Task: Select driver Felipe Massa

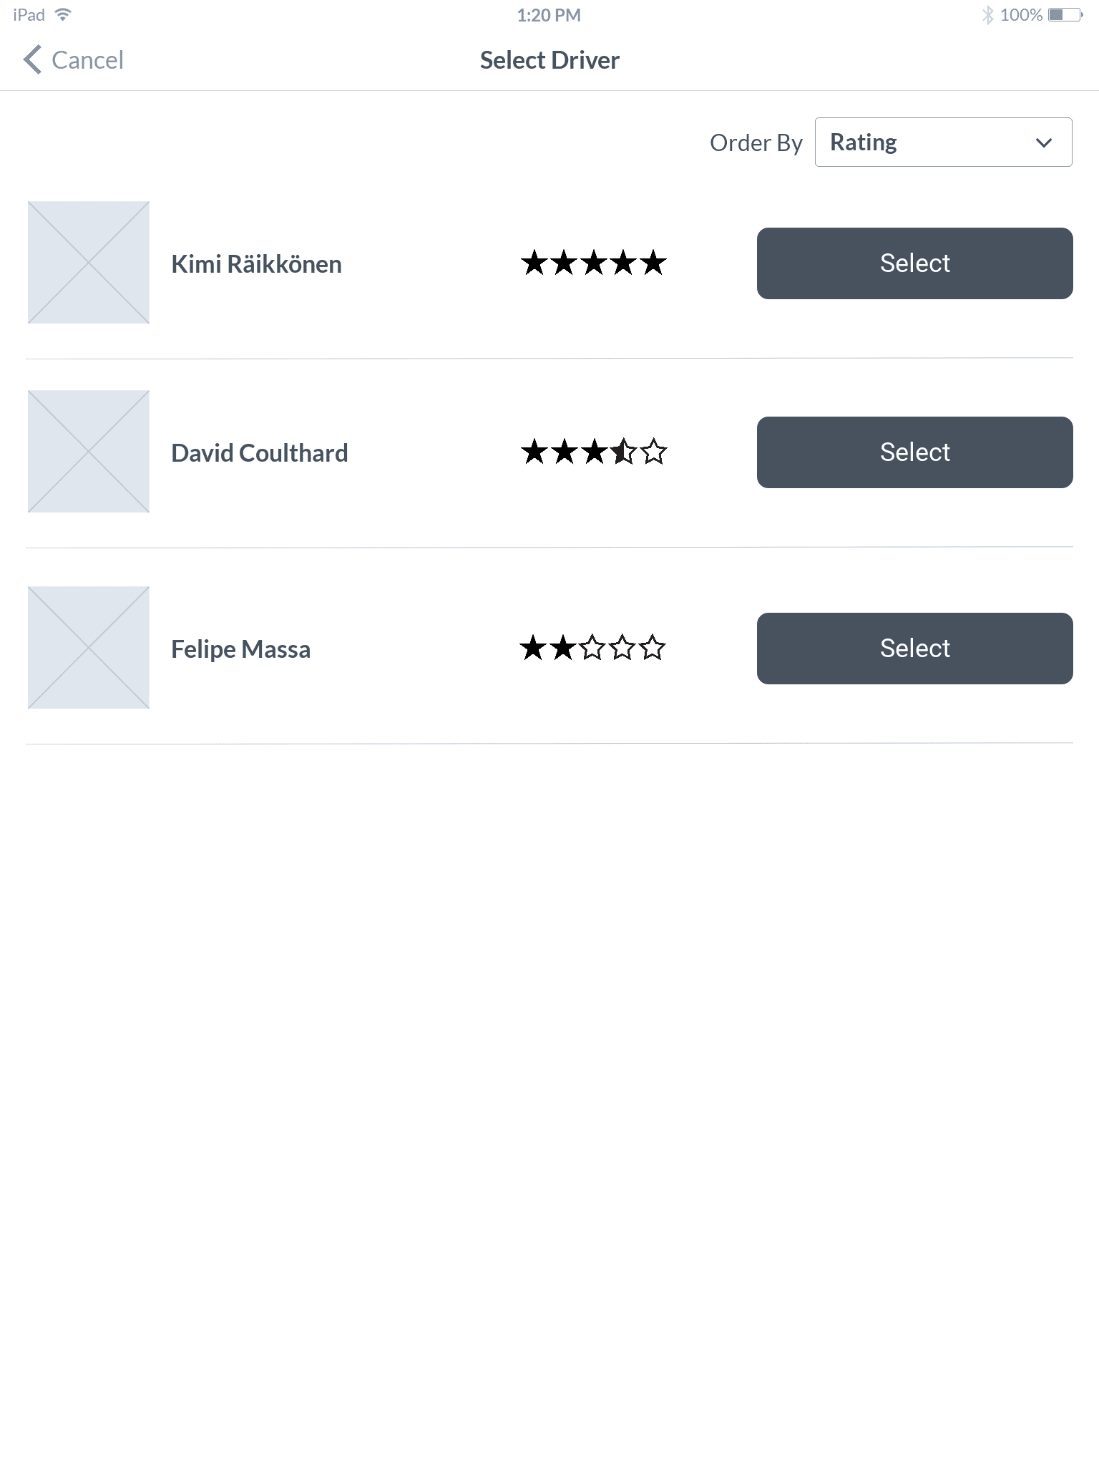Action: [914, 649]
